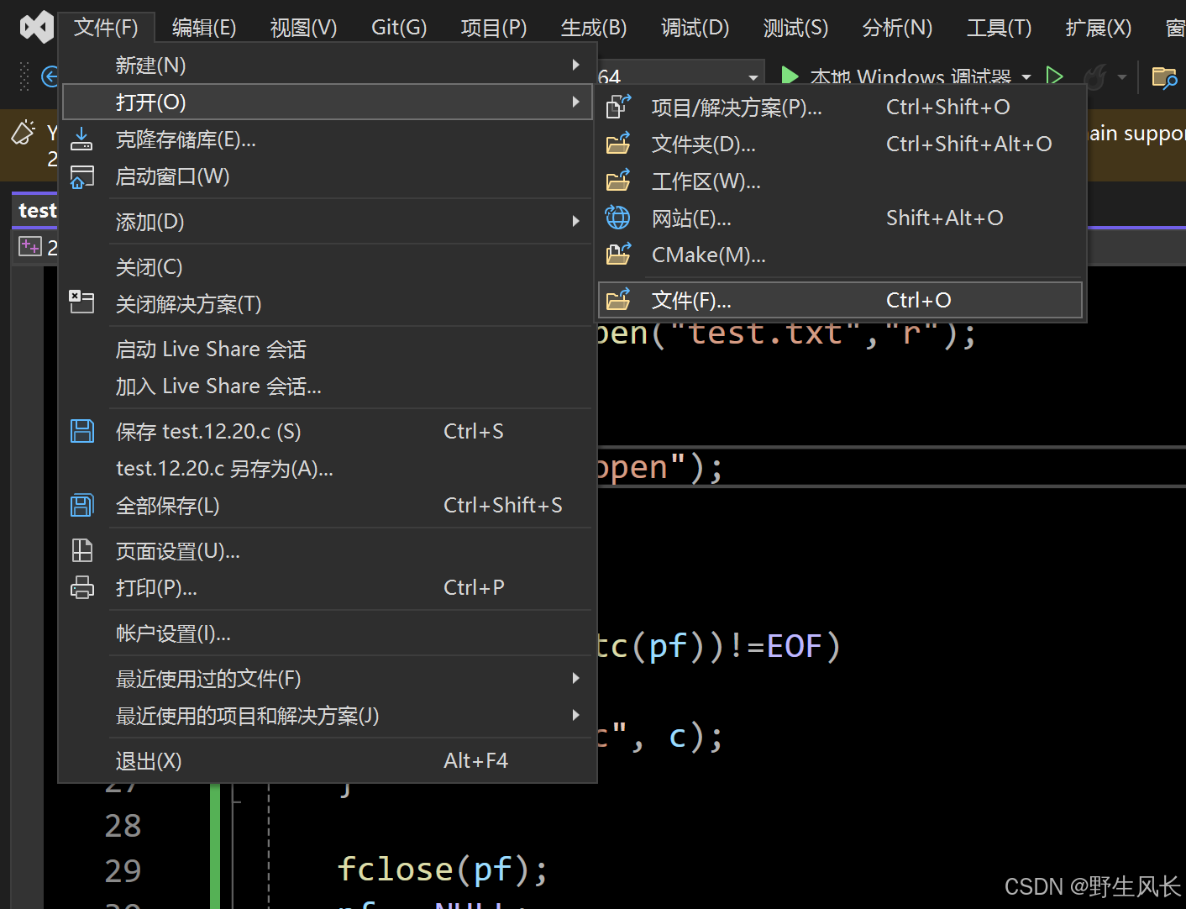
Task: Choose 项目/解决方案(P)... in open submenu
Action: coord(840,107)
